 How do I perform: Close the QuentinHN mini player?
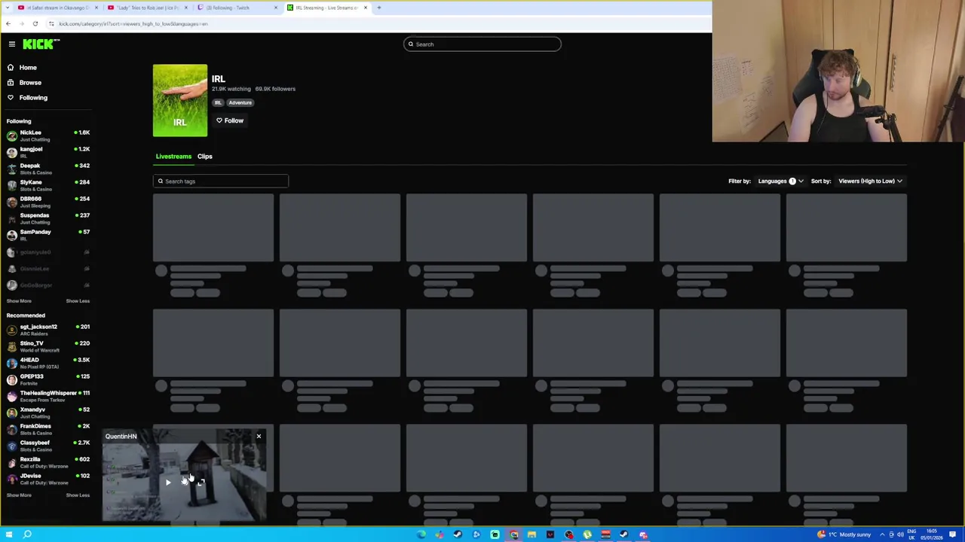pos(259,437)
